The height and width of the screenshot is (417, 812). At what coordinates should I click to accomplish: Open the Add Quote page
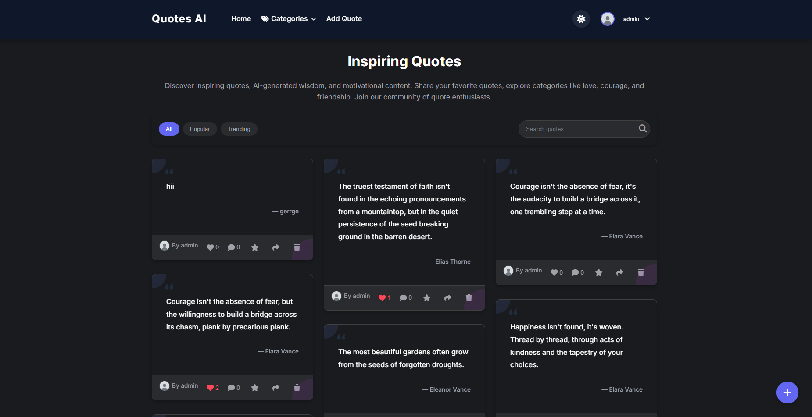click(344, 19)
